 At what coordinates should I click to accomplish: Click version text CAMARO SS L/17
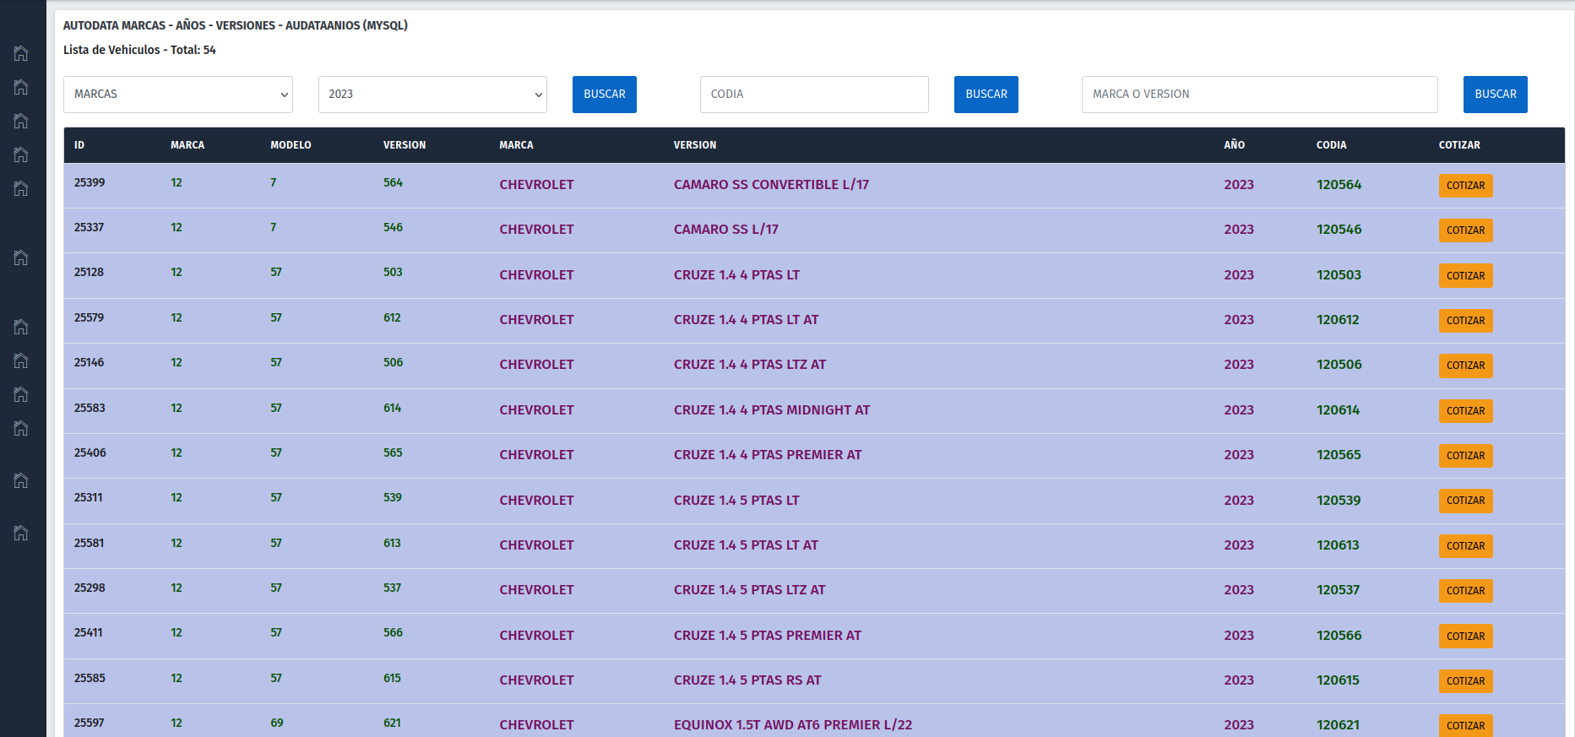pyautogui.click(x=726, y=229)
